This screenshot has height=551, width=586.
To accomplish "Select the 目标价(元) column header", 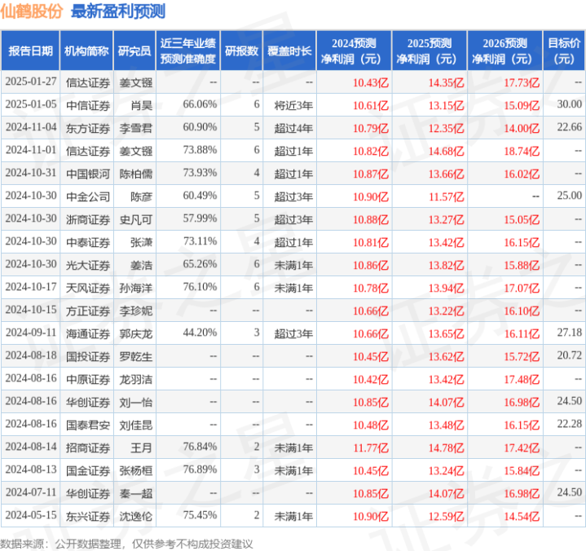I will coord(564,51).
